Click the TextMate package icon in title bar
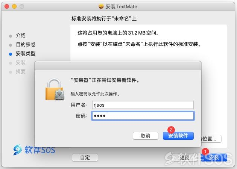Screen dimensions: 237x169 tap(101, 6)
